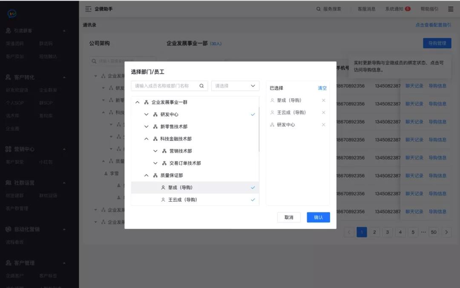Screen dimensions: 460x288
Task: Deselect 黎成（导购）by clicking its checkmark
Action: (x=253, y=187)
